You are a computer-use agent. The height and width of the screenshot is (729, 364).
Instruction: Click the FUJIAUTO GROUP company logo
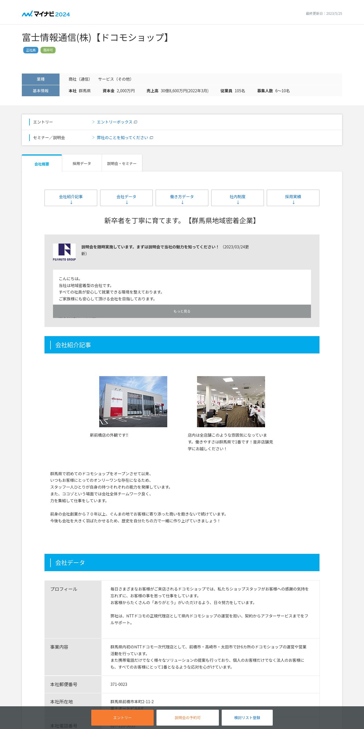tap(64, 252)
